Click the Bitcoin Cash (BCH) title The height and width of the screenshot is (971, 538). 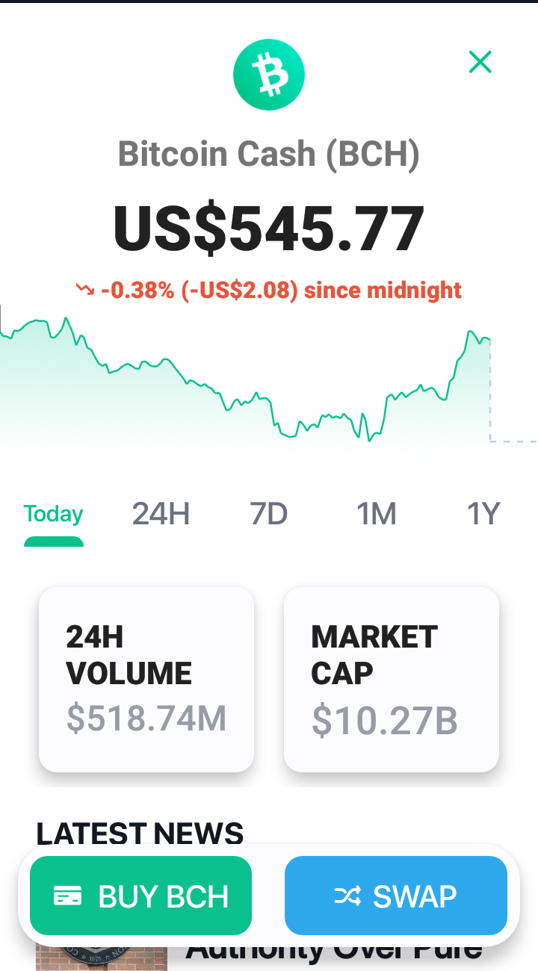(269, 155)
